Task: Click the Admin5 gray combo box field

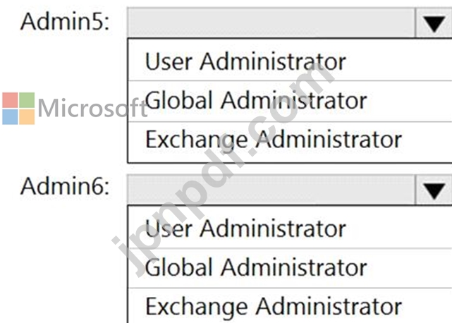Action: pos(271,23)
